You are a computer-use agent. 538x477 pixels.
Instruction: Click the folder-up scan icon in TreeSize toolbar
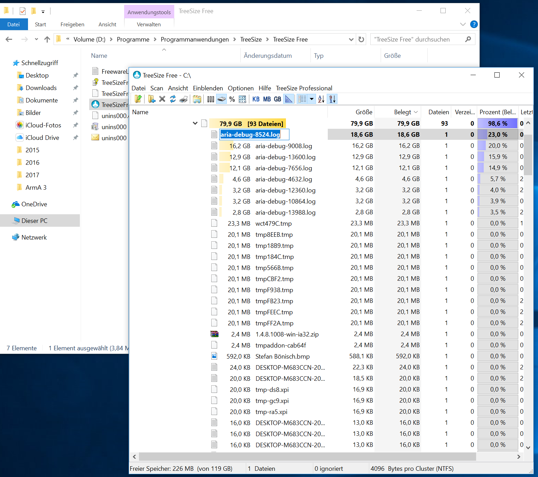click(138, 99)
